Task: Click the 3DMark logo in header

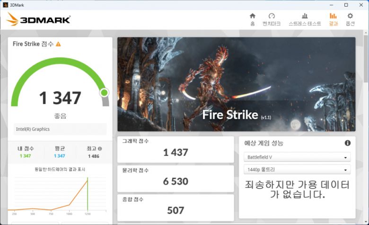Action: click(x=38, y=19)
